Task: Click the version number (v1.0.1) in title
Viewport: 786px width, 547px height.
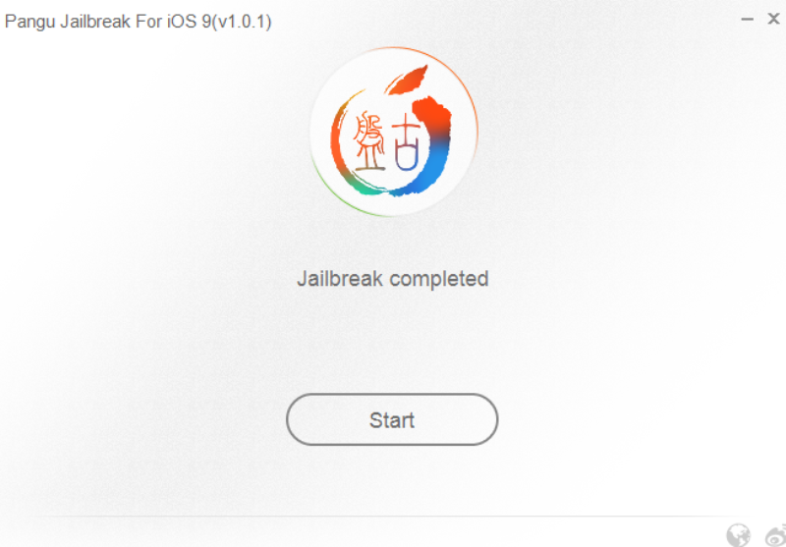Action: (242, 22)
